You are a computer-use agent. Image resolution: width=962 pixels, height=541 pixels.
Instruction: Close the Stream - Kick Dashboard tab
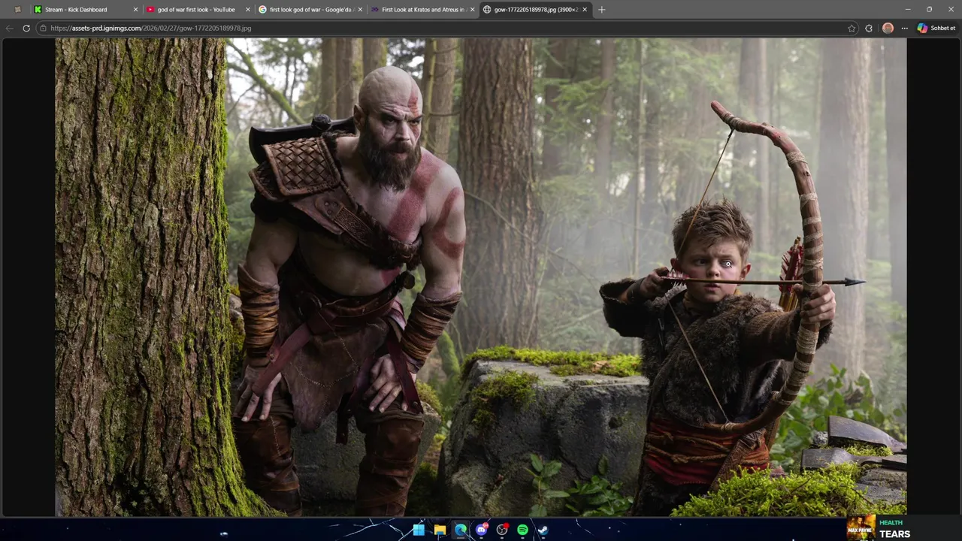(x=136, y=10)
